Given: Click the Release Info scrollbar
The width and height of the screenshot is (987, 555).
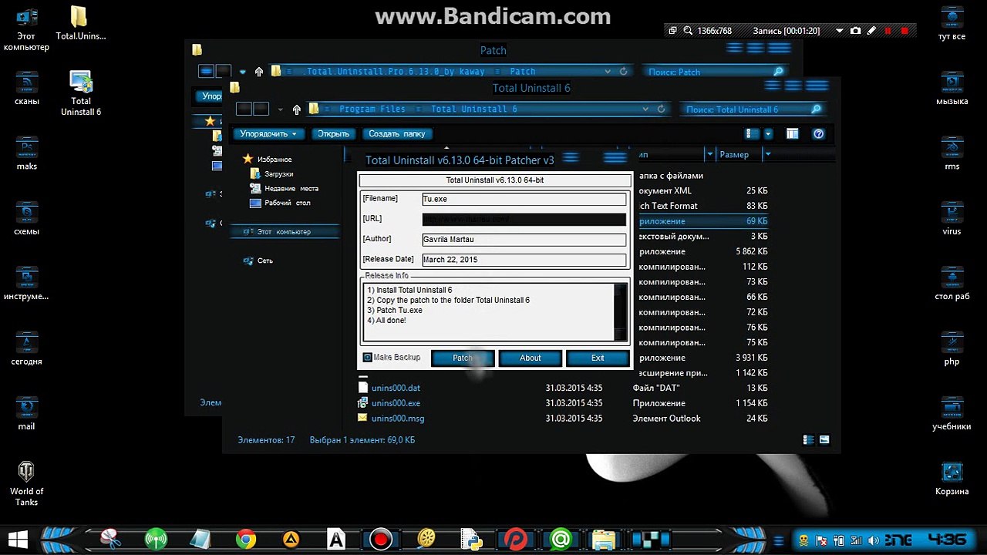Looking at the screenshot, I should click(621, 311).
